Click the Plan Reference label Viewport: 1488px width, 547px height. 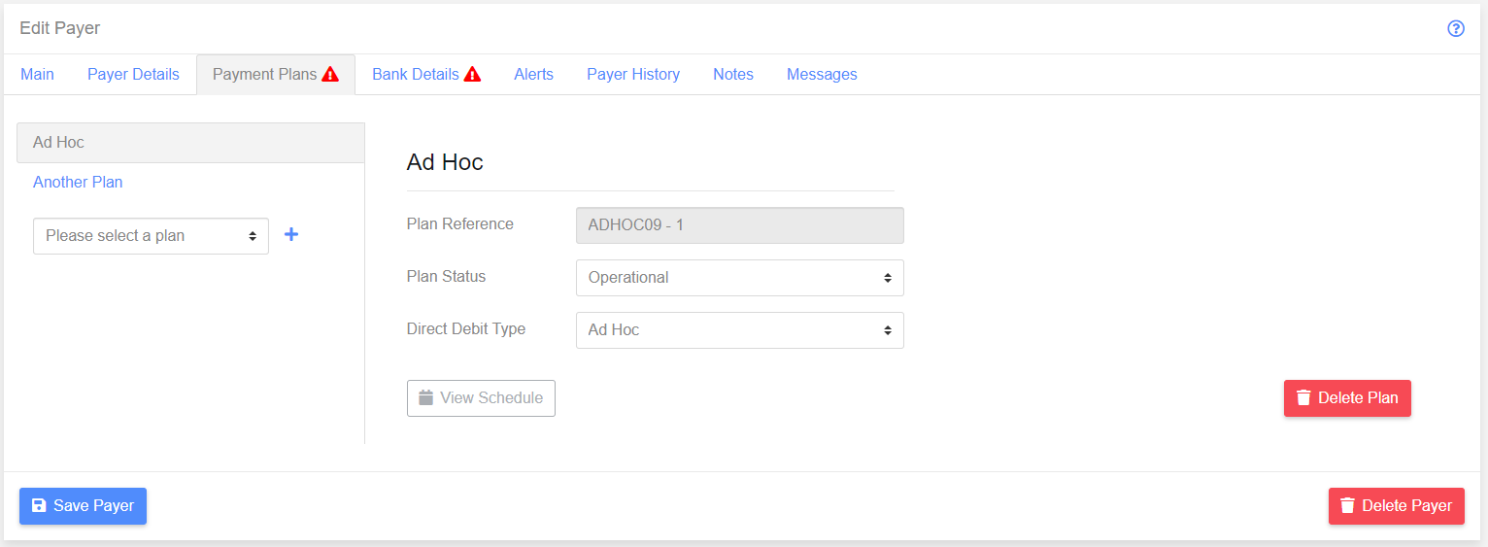click(460, 223)
